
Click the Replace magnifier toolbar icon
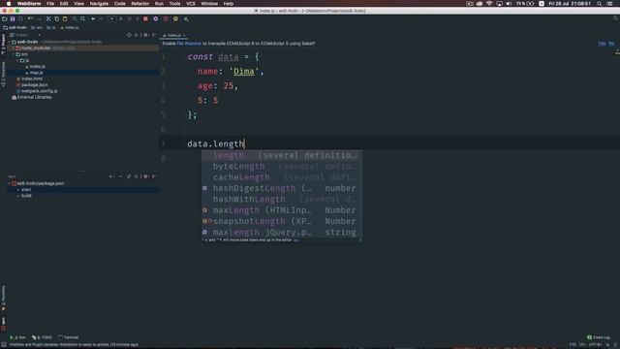click(82, 18)
